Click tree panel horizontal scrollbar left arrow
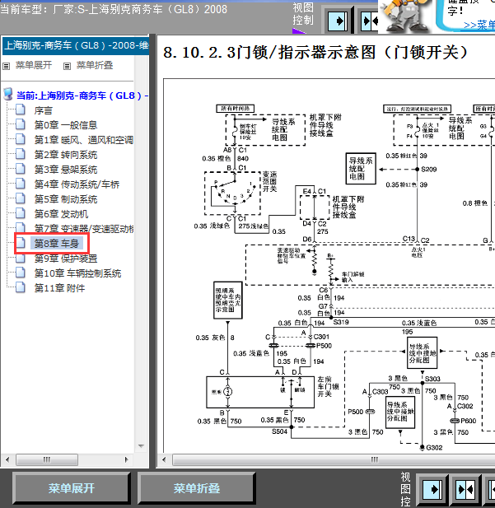Image resolution: width=495 pixels, height=508 pixels. point(7,459)
